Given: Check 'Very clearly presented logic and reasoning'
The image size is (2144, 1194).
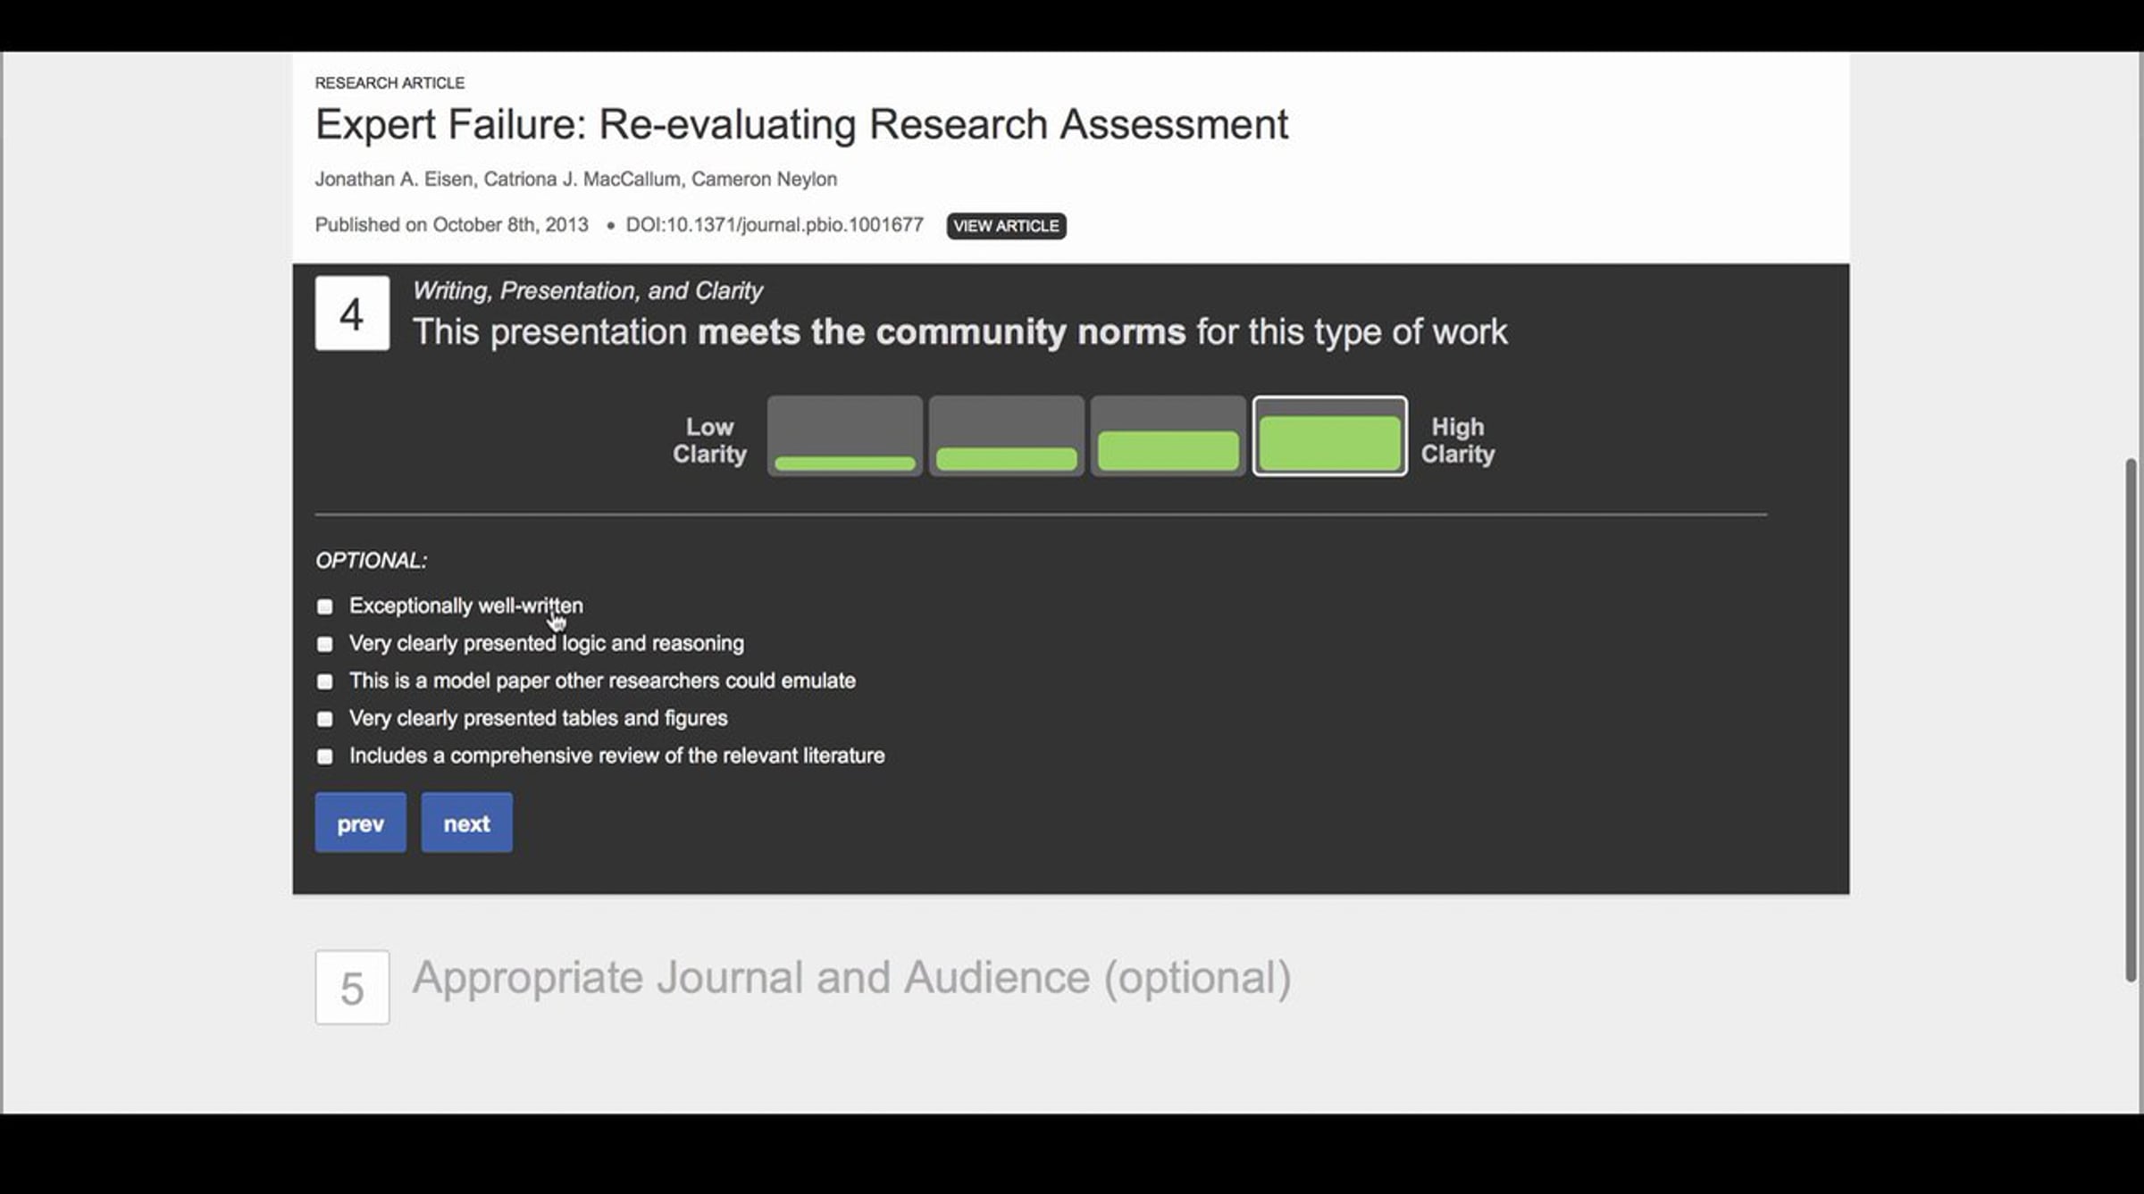Looking at the screenshot, I should coord(325,645).
